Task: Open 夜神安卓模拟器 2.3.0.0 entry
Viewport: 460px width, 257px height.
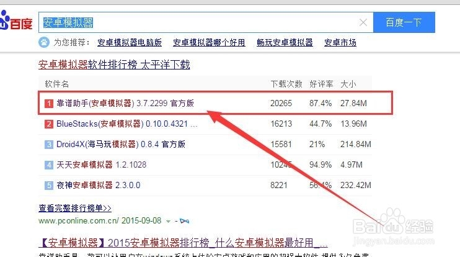Action: coord(99,186)
